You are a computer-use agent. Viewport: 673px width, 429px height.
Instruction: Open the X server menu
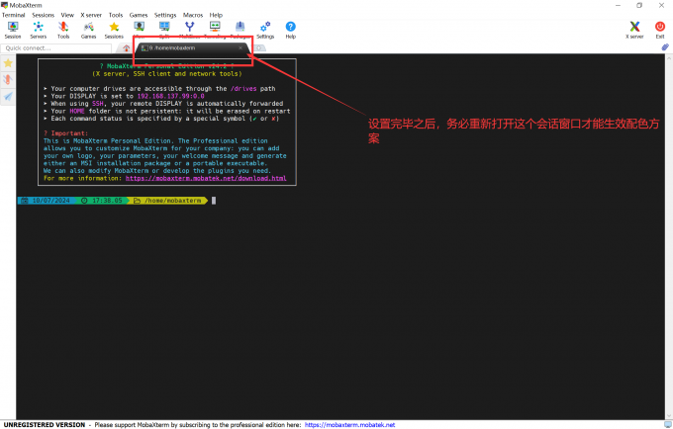pos(91,15)
